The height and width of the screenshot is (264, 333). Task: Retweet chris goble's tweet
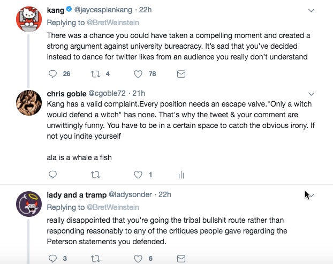click(95, 175)
